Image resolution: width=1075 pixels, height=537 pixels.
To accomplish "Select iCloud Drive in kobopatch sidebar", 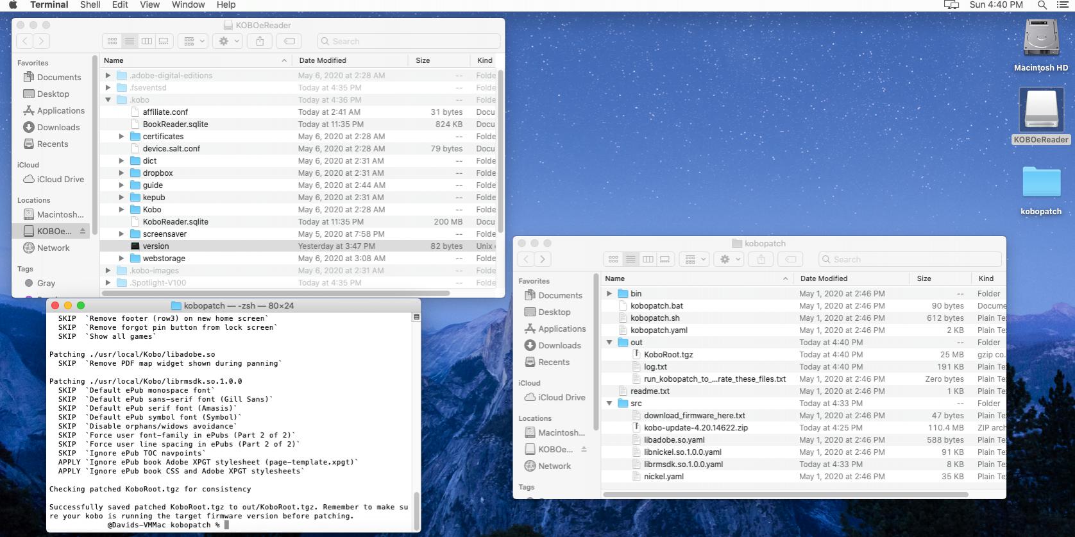I will (x=555, y=397).
